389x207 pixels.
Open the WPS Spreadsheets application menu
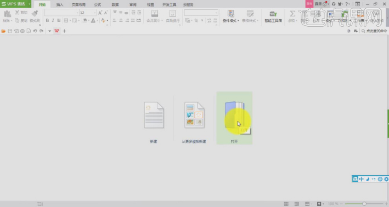pos(15,4)
